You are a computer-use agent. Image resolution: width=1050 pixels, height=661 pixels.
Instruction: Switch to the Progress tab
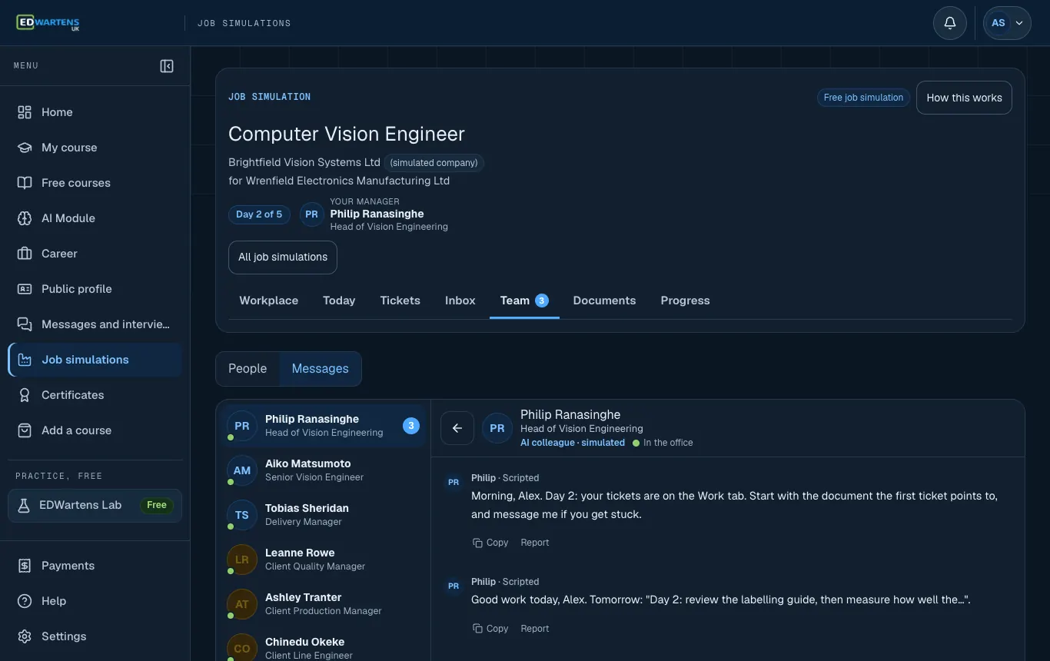click(x=685, y=301)
